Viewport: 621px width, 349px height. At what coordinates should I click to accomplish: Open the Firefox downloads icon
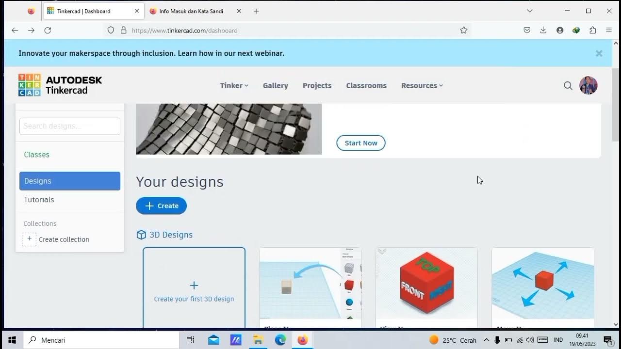(543, 30)
